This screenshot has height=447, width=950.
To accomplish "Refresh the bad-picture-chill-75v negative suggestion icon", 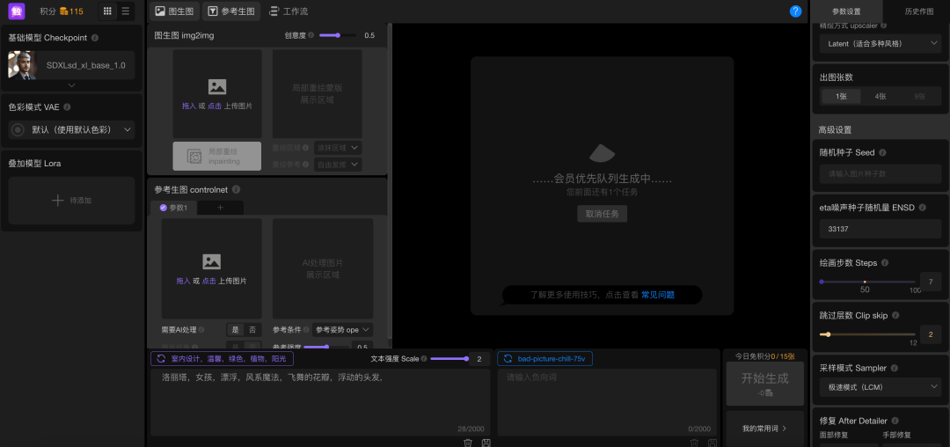I will click(508, 359).
